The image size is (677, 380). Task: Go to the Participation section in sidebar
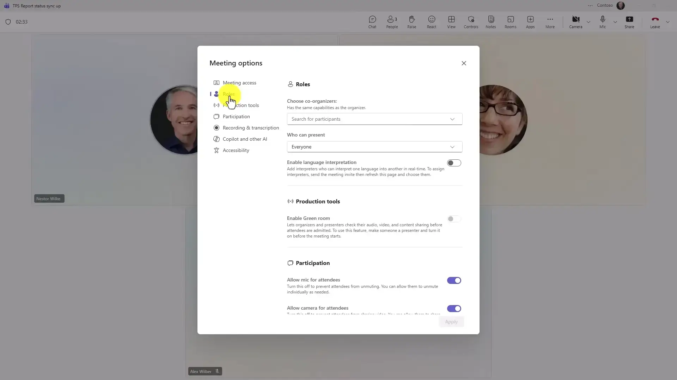click(236, 116)
